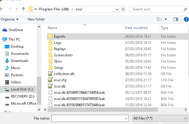Click horizontal scrollbar right arrow

click(x=186, y=109)
